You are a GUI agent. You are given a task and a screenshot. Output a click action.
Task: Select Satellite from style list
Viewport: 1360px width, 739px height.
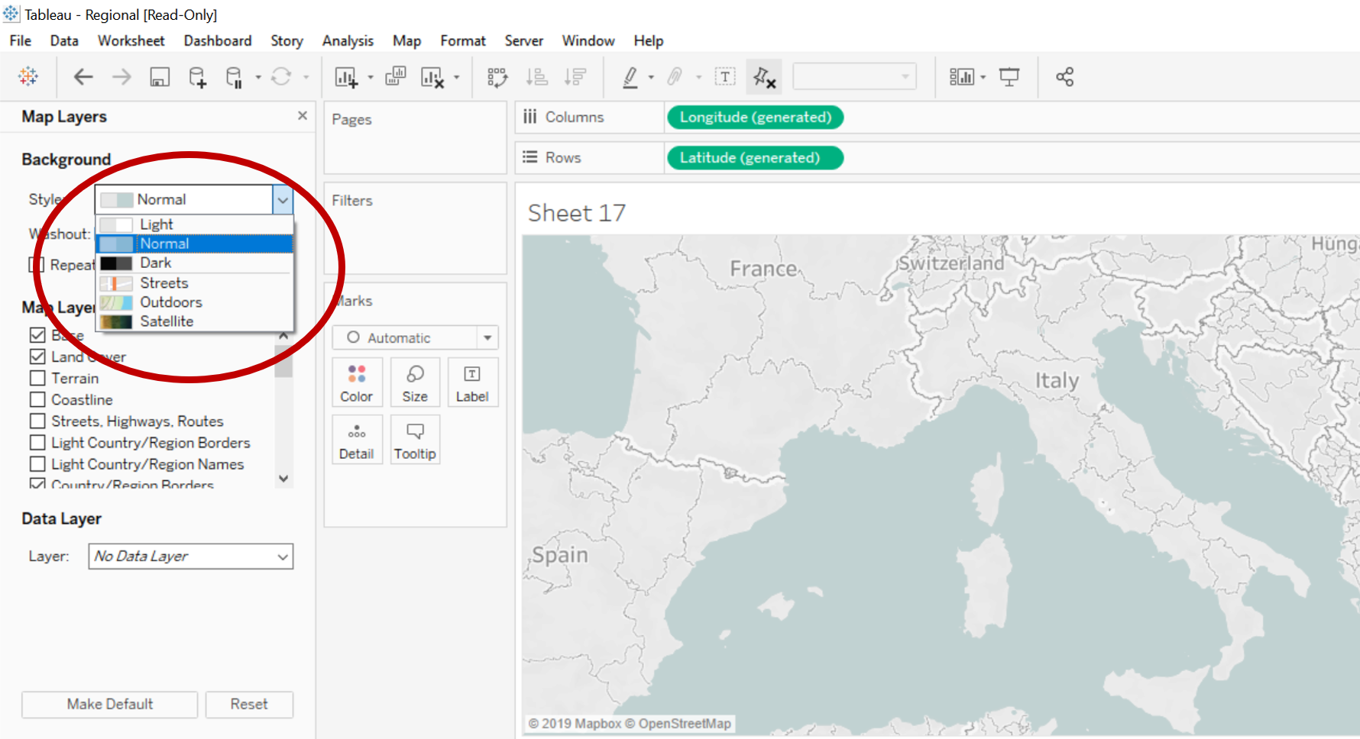click(x=167, y=321)
